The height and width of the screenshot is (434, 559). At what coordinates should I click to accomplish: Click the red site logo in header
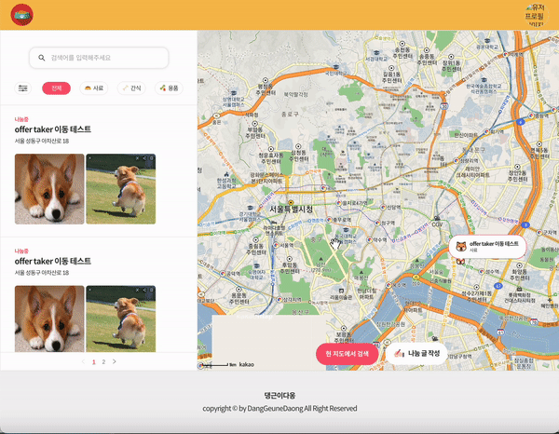tap(22, 15)
